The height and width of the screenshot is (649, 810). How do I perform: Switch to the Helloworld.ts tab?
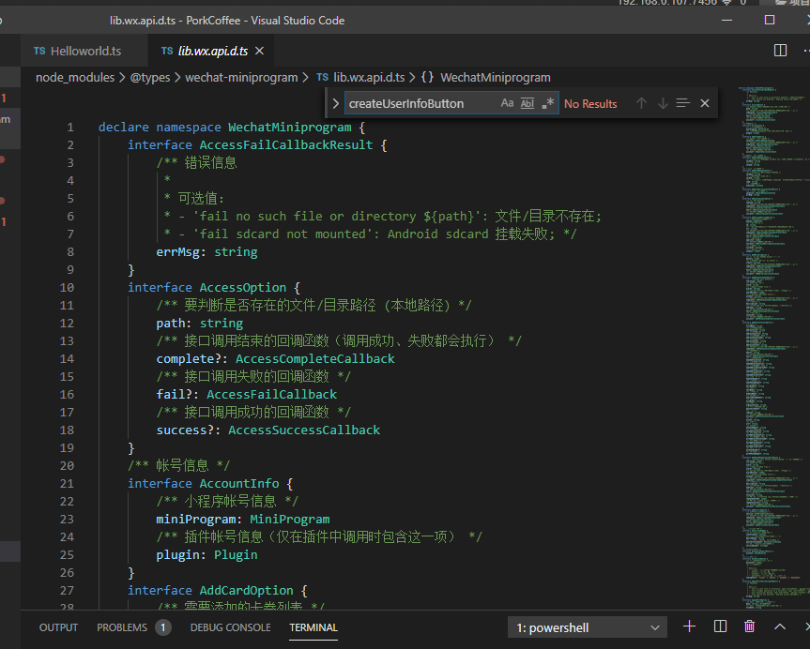point(85,52)
